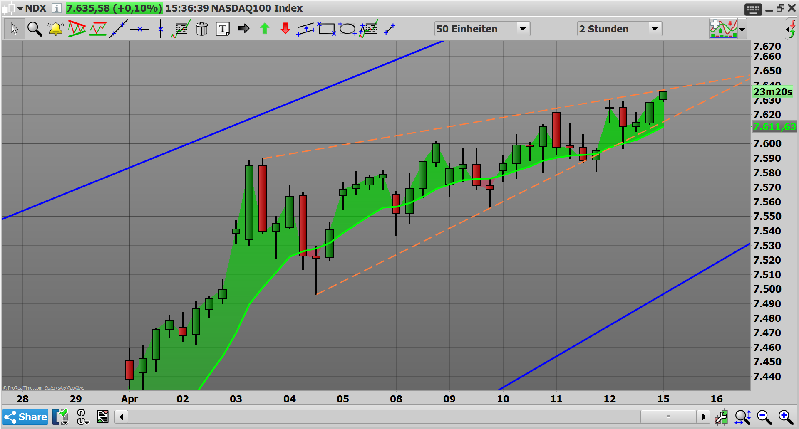799x429 pixels.
Task: Select the ellipse drawing tool
Action: 347,29
